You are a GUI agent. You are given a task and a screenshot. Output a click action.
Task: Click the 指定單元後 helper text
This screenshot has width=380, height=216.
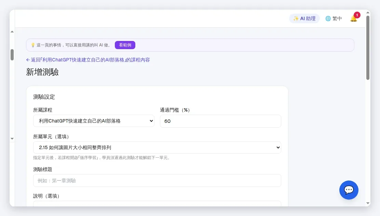(102, 158)
